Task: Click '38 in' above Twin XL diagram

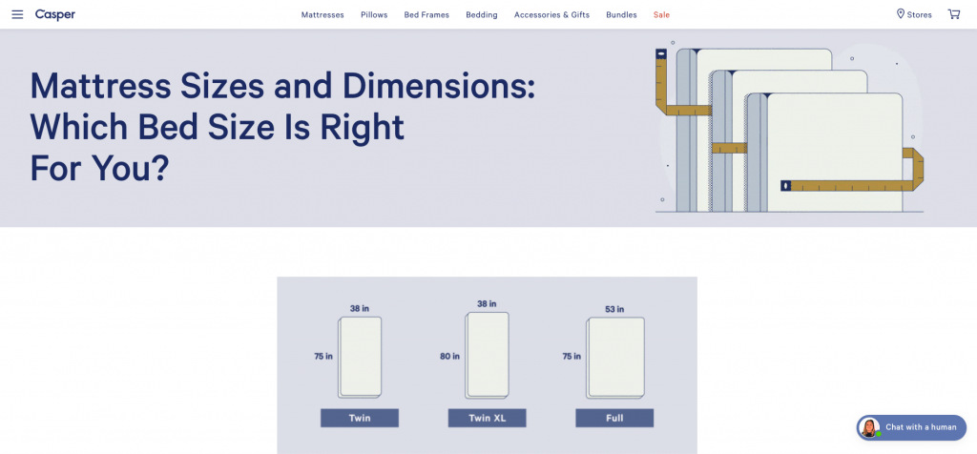Action: [x=487, y=304]
